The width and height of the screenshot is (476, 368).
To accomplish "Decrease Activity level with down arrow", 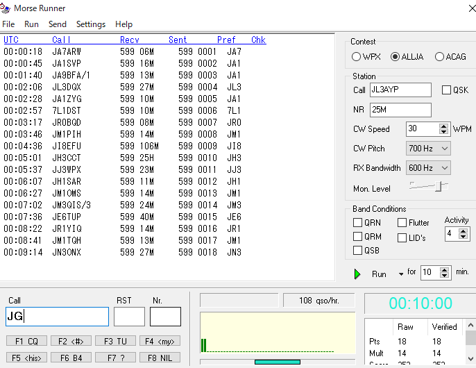I will point(463,236).
